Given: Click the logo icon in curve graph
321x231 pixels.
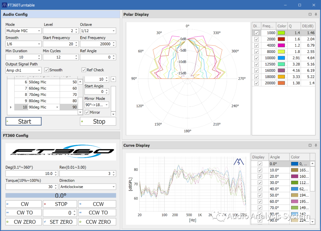Looking at the screenshot, I should (238, 162).
